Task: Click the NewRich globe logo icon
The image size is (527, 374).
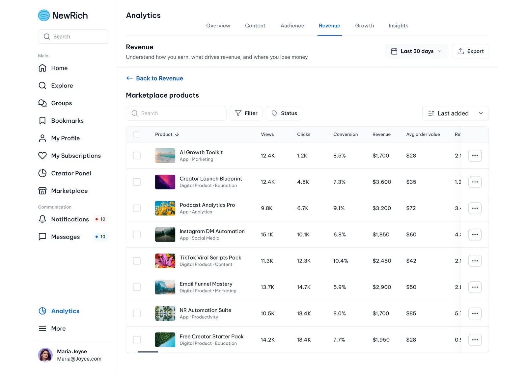Action: pos(44,15)
